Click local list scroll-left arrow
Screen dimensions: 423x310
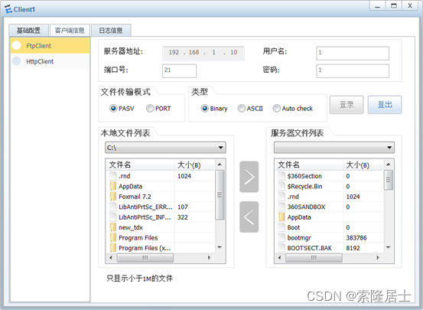(111, 258)
